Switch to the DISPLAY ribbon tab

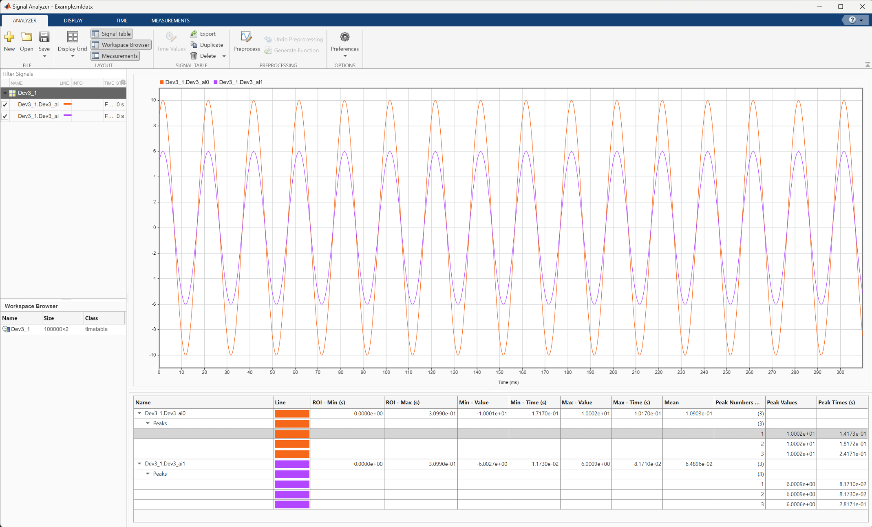pos(73,20)
